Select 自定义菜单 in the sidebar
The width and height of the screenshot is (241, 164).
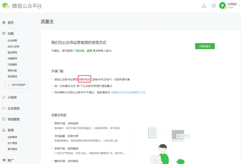(x=13, y=47)
